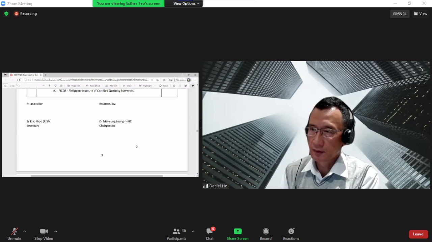Click the divider handle between shared screen and video

200,125
